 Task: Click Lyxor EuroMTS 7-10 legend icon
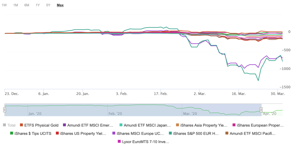(119, 142)
